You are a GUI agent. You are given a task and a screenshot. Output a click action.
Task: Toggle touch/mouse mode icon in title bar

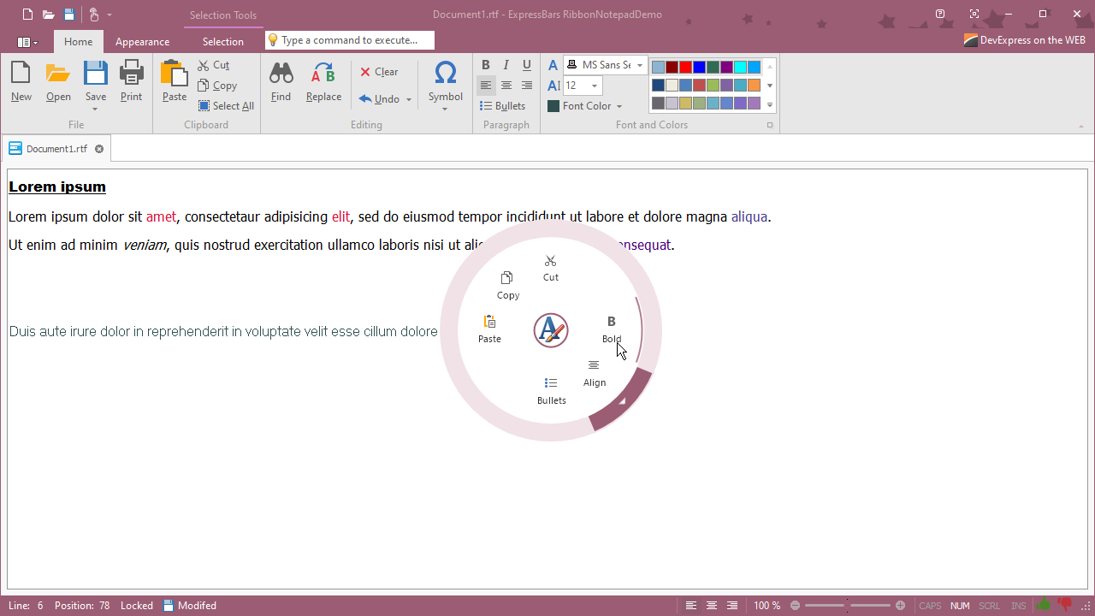coord(94,15)
